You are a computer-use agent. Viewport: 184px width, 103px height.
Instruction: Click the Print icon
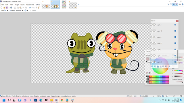(x=11, y=8)
